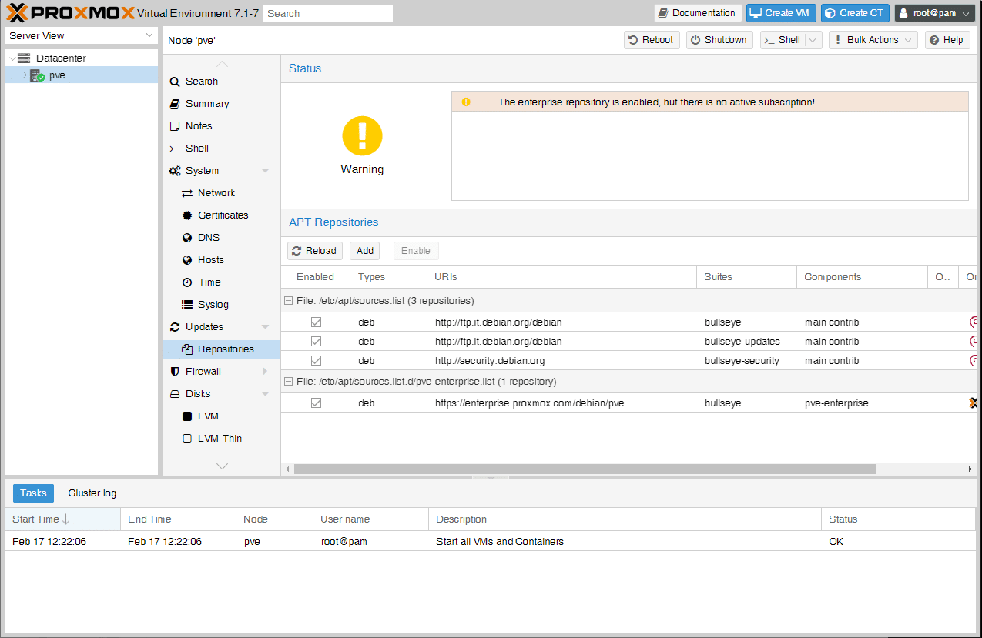Click the bottom panel collapse handle
The width and height of the screenshot is (982, 638).
pos(491,478)
